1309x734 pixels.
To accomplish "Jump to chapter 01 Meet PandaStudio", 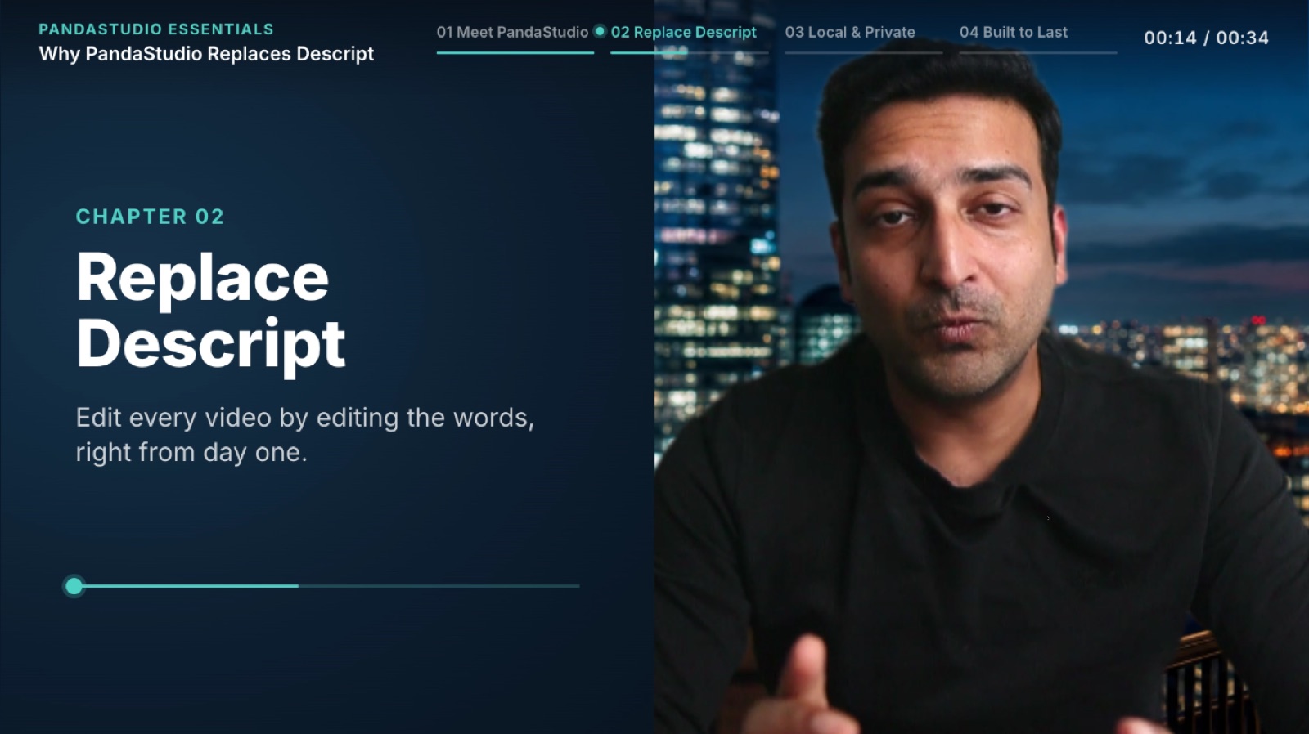I will [512, 32].
